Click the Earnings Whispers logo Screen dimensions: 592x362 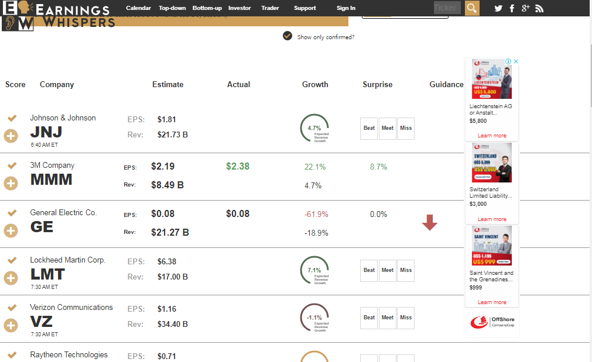click(x=59, y=16)
